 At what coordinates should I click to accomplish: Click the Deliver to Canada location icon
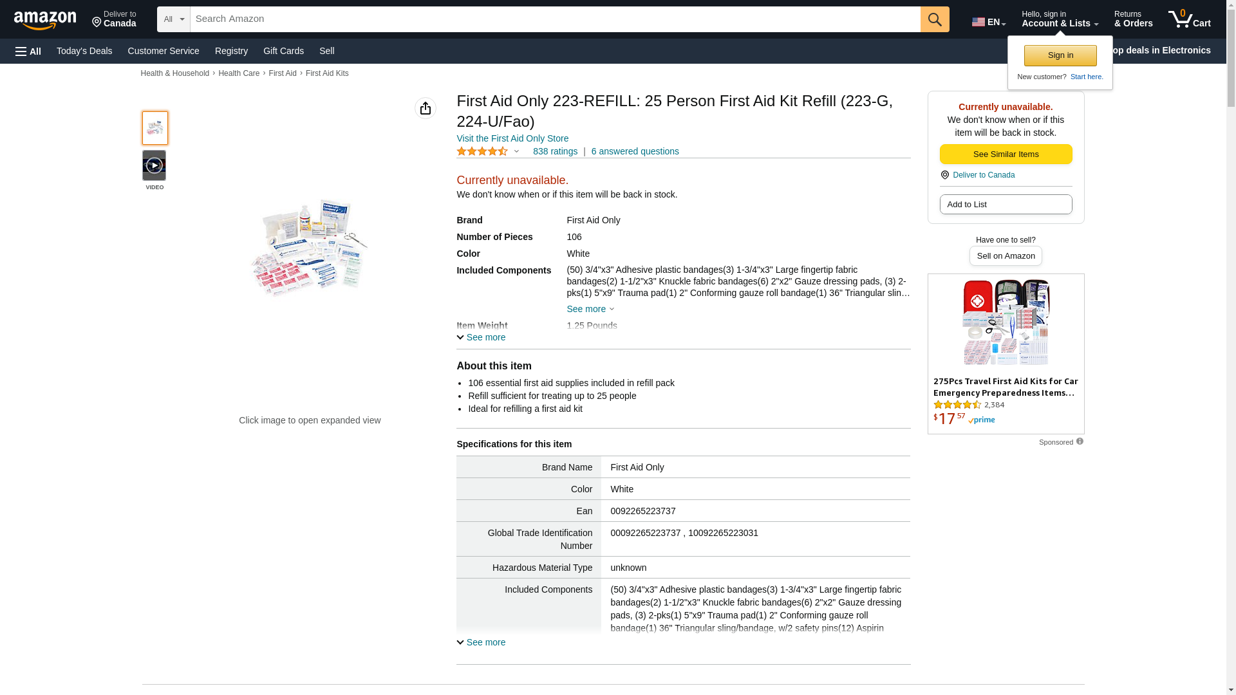tap(945, 175)
